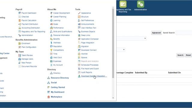This screenshot has height=108, width=192.
Task: Open the Set Preferences entry
Action: 87,20
